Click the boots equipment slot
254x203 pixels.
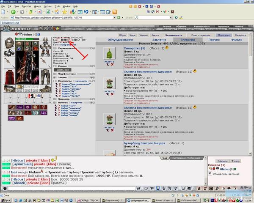[x=45, y=89]
